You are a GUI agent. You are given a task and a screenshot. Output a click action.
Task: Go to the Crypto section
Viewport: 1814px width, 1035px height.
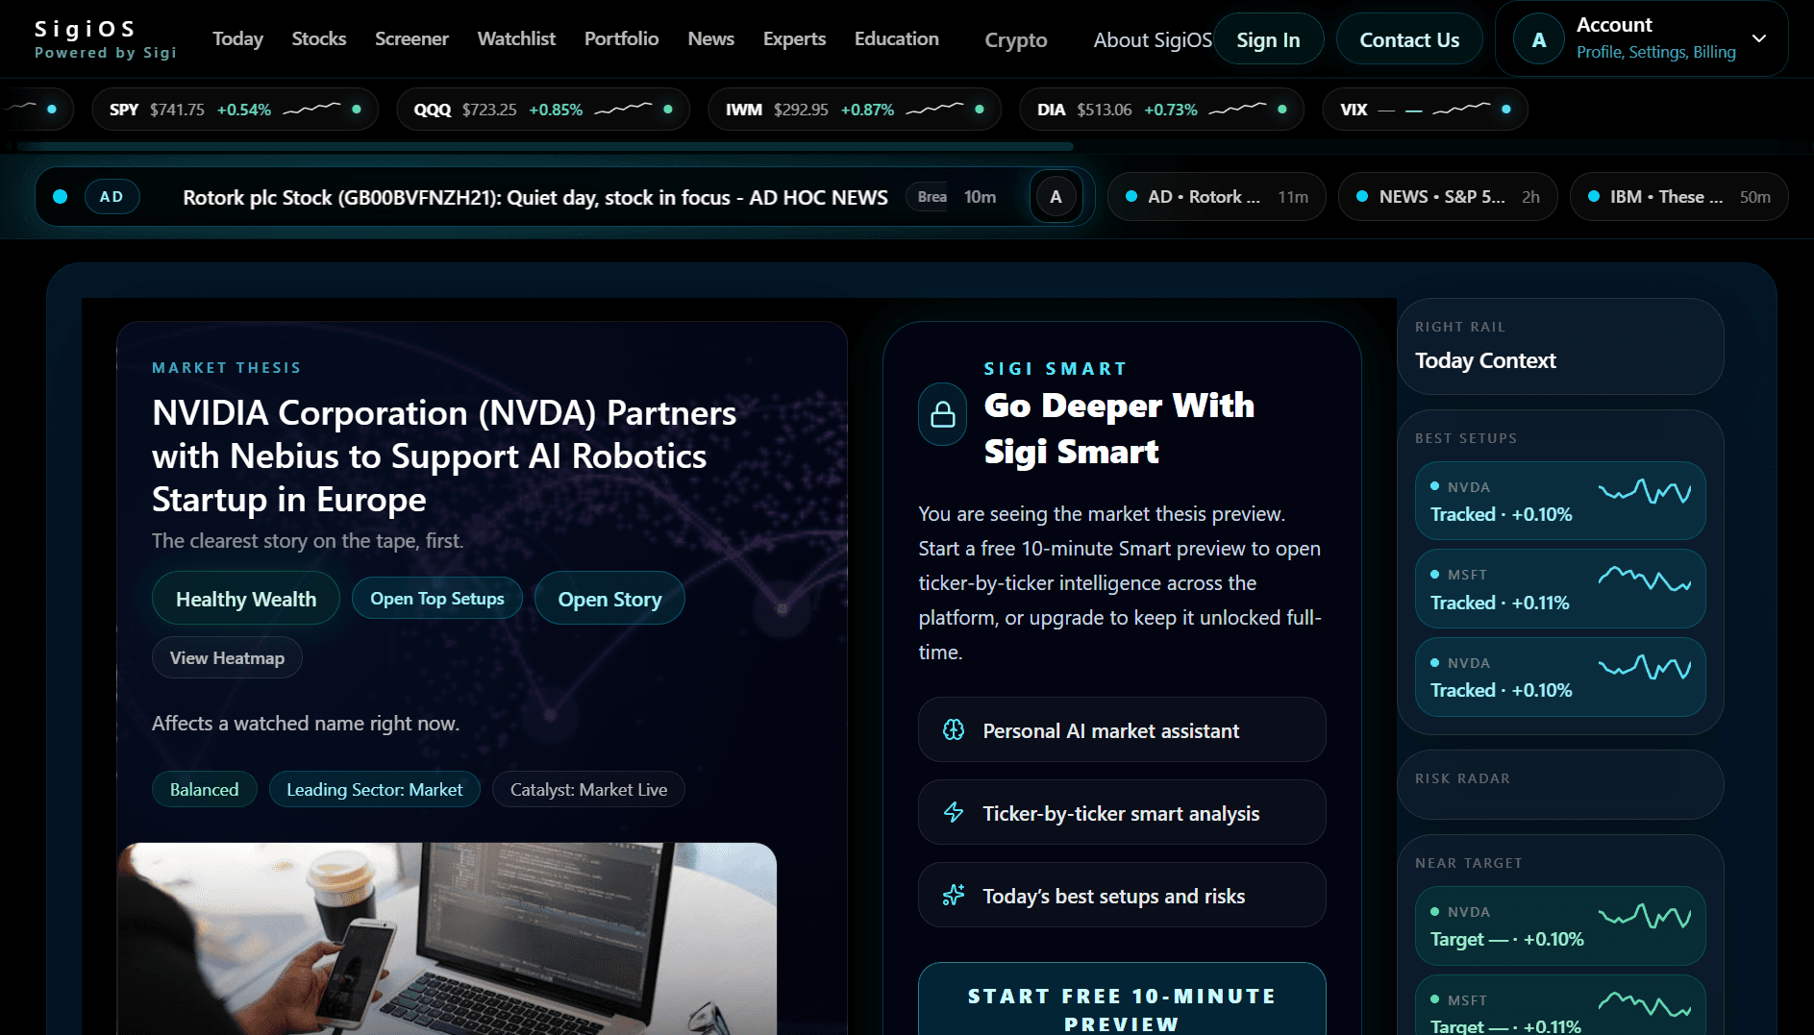tap(1015, 39)
